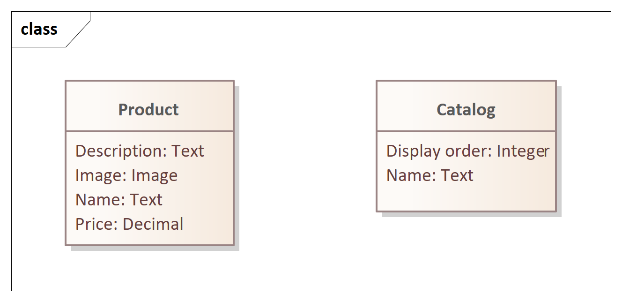Select the 'Price: Decimal' attribute
The image size is (622, 302).
pyautogui.click(x=129, y=224)
